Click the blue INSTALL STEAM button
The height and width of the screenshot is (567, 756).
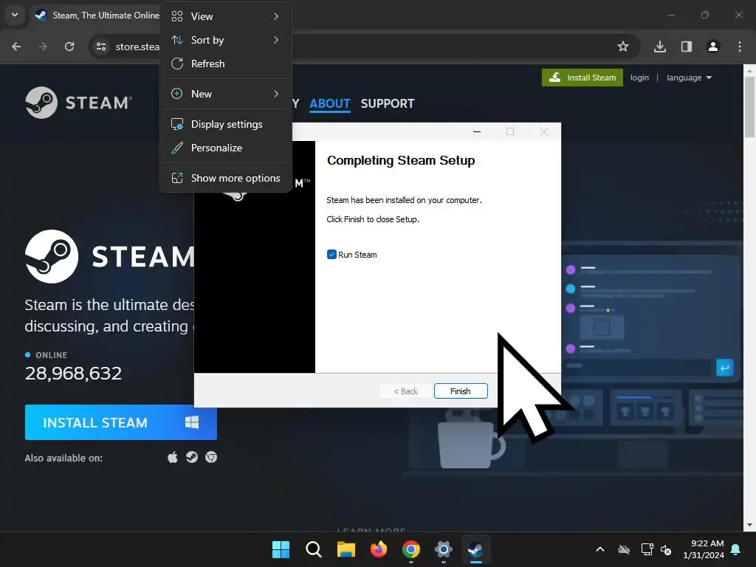[x=121, y=422]
